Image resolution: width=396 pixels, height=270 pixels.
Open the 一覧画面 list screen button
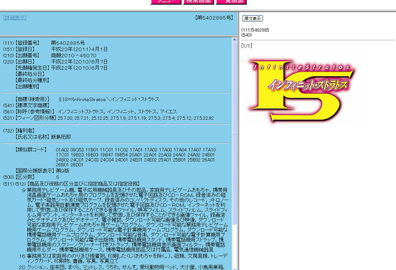pyautogui.click(x=231, y=2)
